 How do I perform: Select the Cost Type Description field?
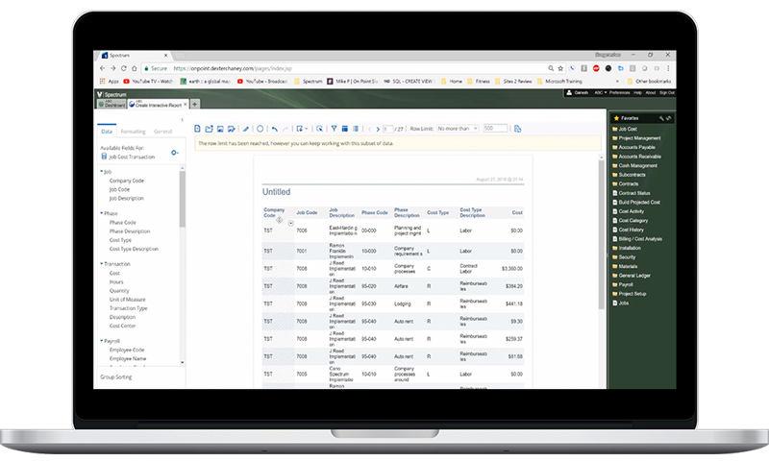[134, 249]
